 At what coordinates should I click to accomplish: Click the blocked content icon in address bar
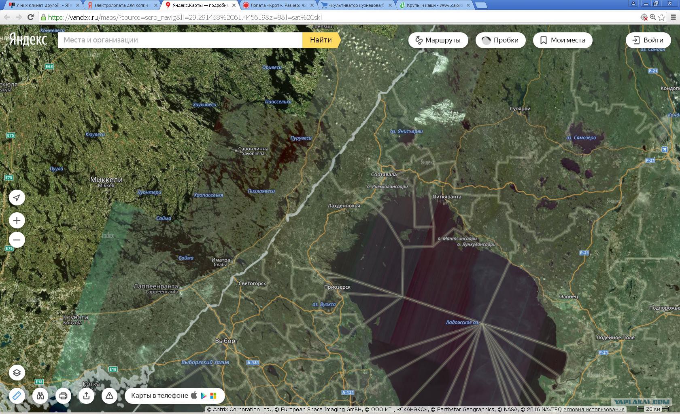[x=644, y=17]
